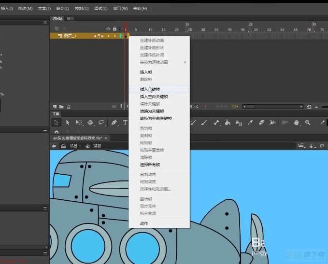Choose 转换为关键帧 from context menu
Screen dimensions: 328x264
tap(159, 111)
